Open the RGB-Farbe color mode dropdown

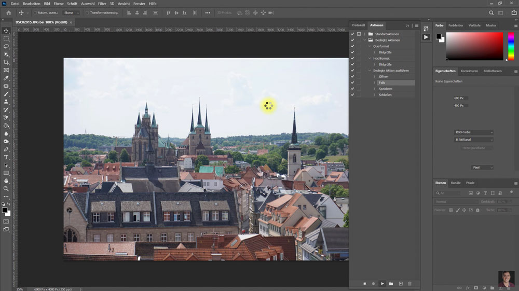coord(474,132)
